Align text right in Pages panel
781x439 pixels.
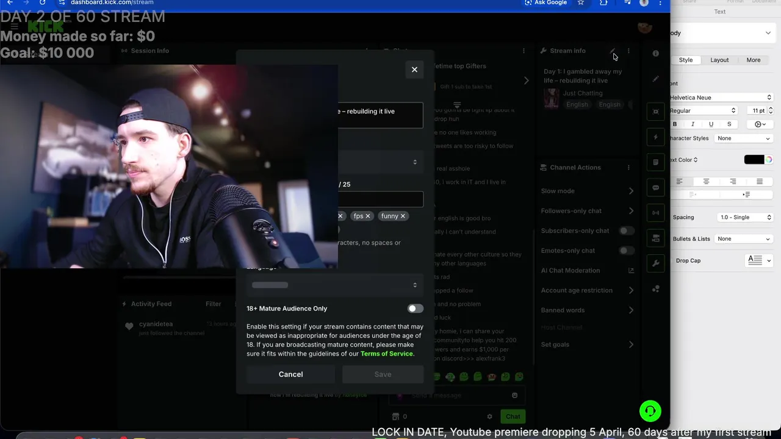[x=733, y=182]
